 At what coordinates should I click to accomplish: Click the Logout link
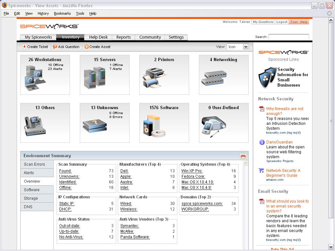tap(282, 22)
